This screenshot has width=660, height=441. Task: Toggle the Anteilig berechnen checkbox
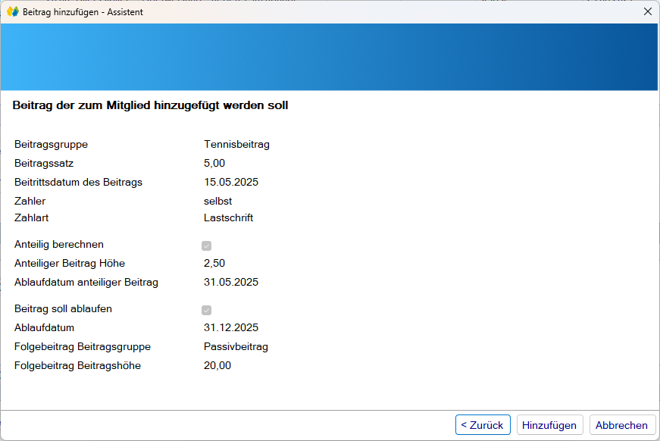click(206, 246)
